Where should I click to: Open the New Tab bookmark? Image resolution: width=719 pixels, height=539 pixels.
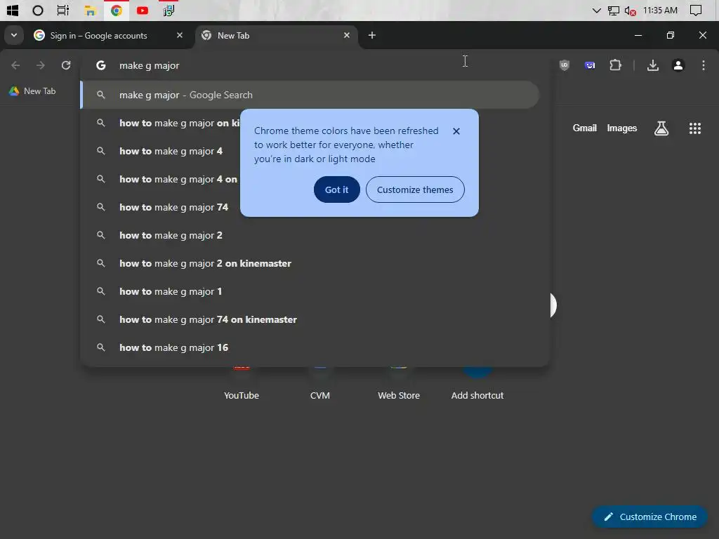tap(32, 91)
